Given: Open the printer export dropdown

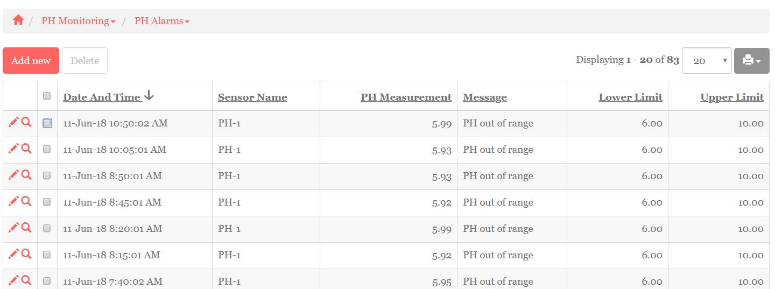Looking at the screenshot, I should 751,61.
